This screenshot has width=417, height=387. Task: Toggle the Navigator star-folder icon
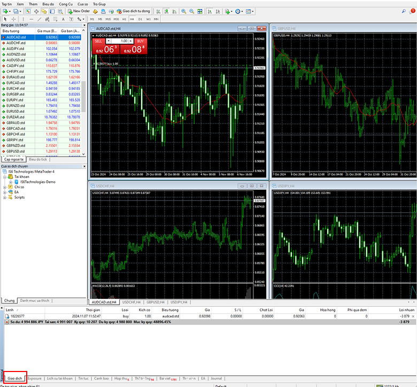click(44, 11)
